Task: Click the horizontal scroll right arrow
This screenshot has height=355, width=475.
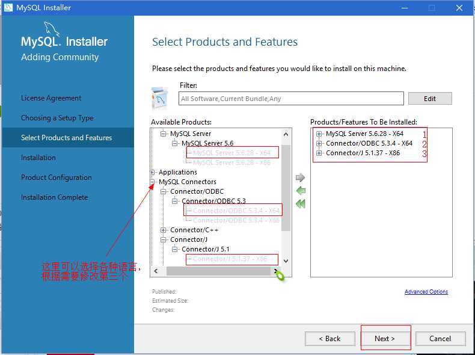Action: 276,271
